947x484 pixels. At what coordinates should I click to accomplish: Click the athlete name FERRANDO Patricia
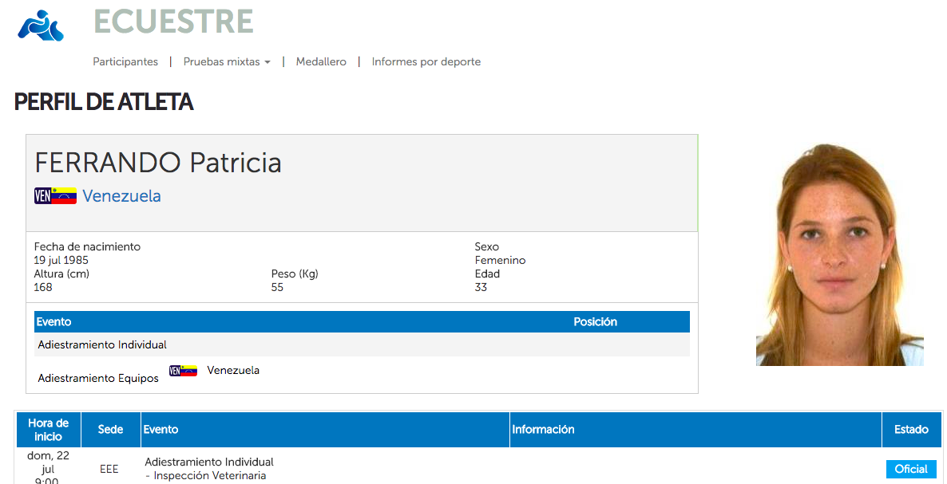[158, 163]
